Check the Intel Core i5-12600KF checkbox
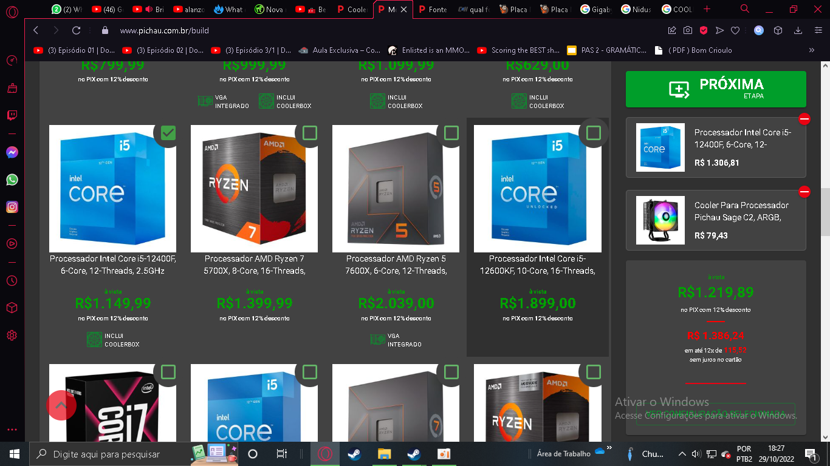Viewport: 830px width, 466px height. (x=594, y=133)
